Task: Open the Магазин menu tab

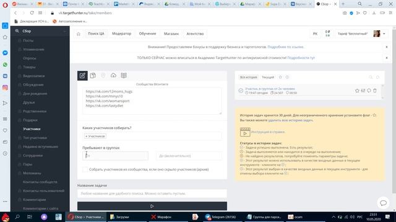Action: (x=171, y=33)
